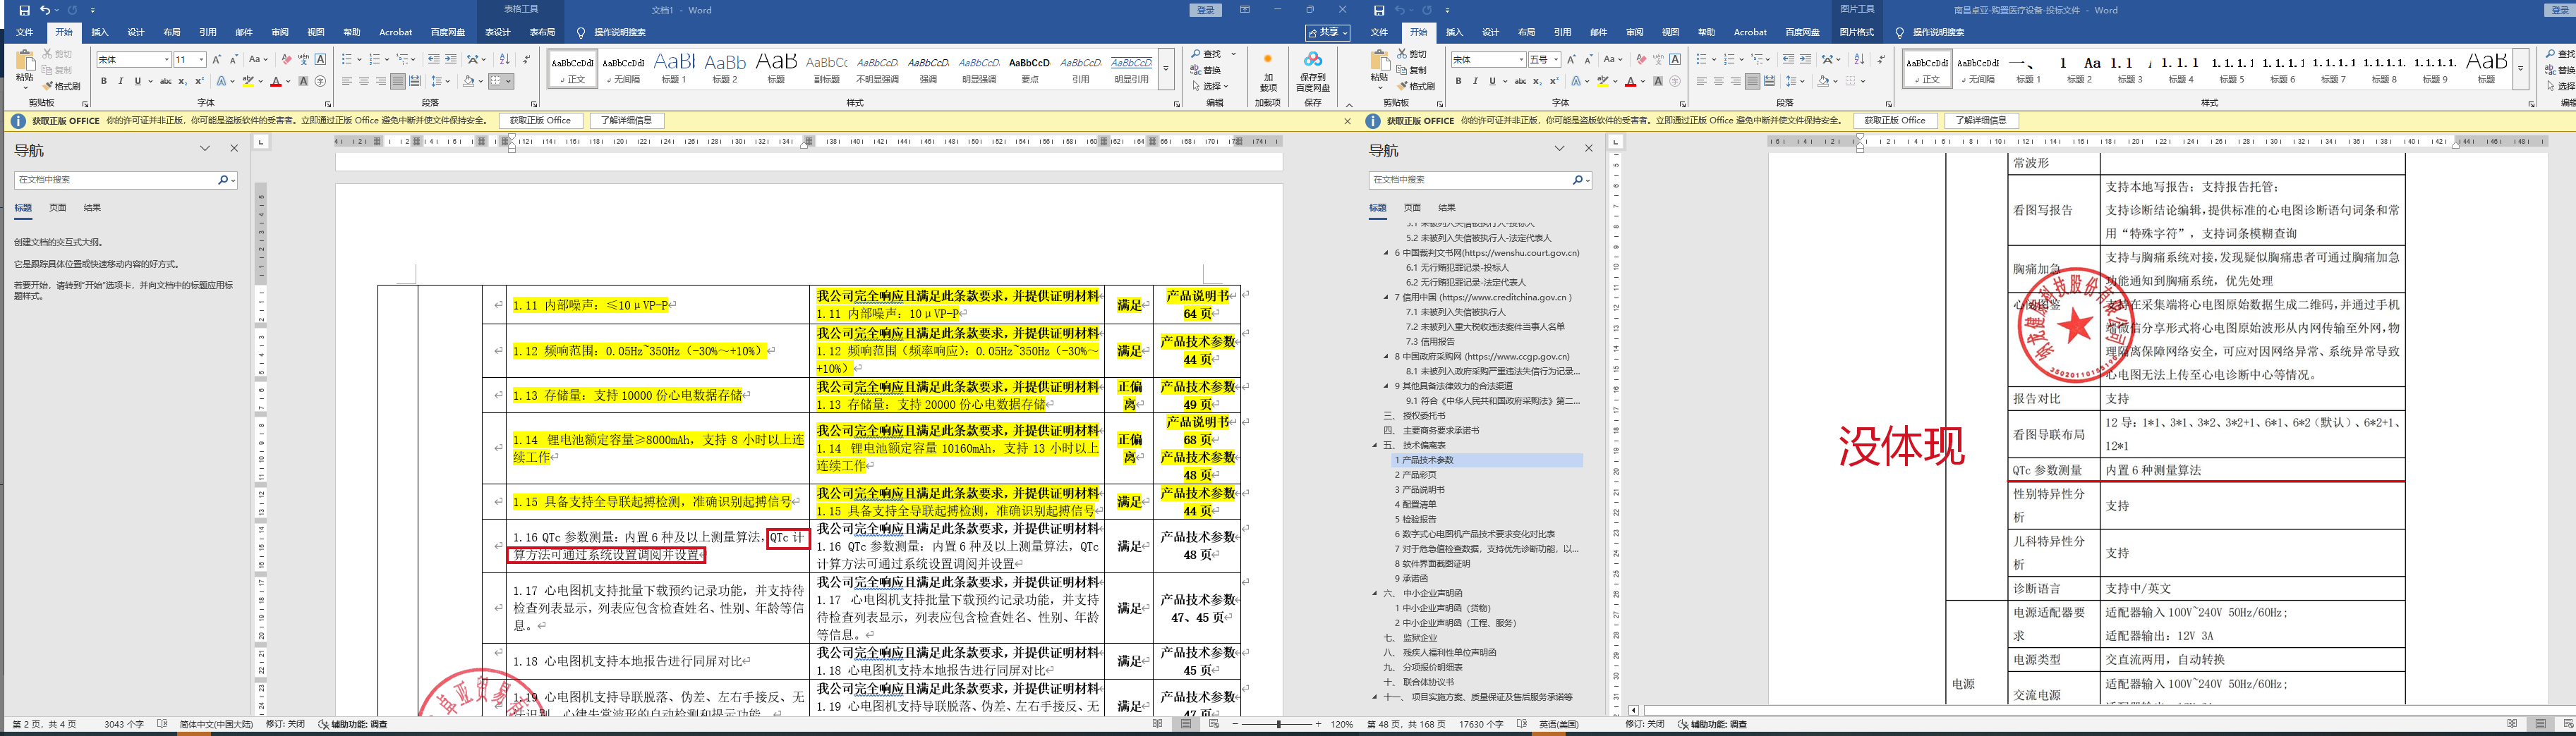2576x736 pixels.
Task: Decrease indent in left window paragraph group
Action: coord(434,60)
